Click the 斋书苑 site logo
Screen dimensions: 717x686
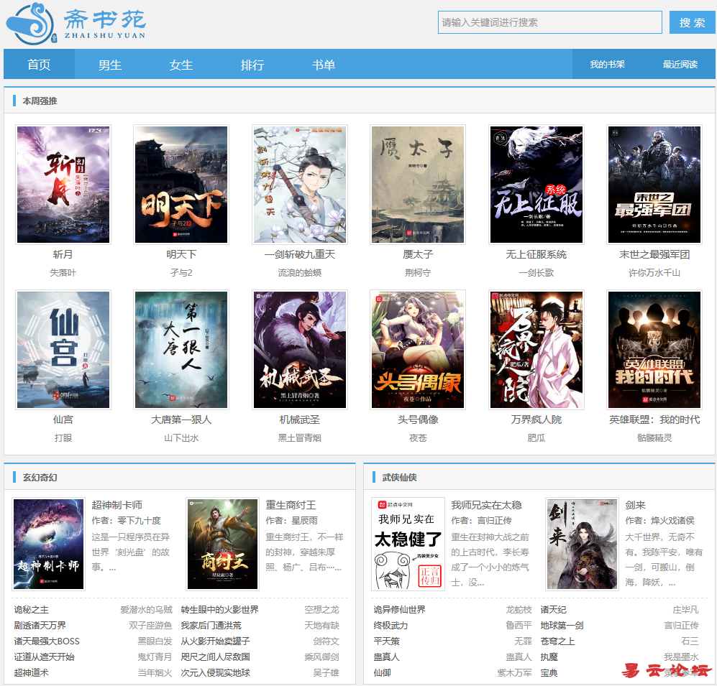click(76, 24)
